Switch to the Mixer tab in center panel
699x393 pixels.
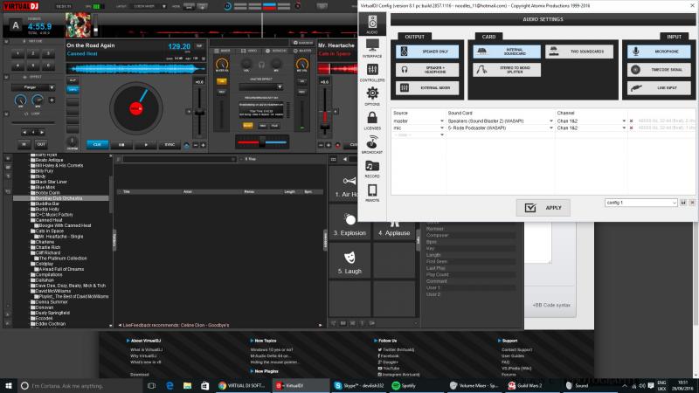click(x=222, y=51)
